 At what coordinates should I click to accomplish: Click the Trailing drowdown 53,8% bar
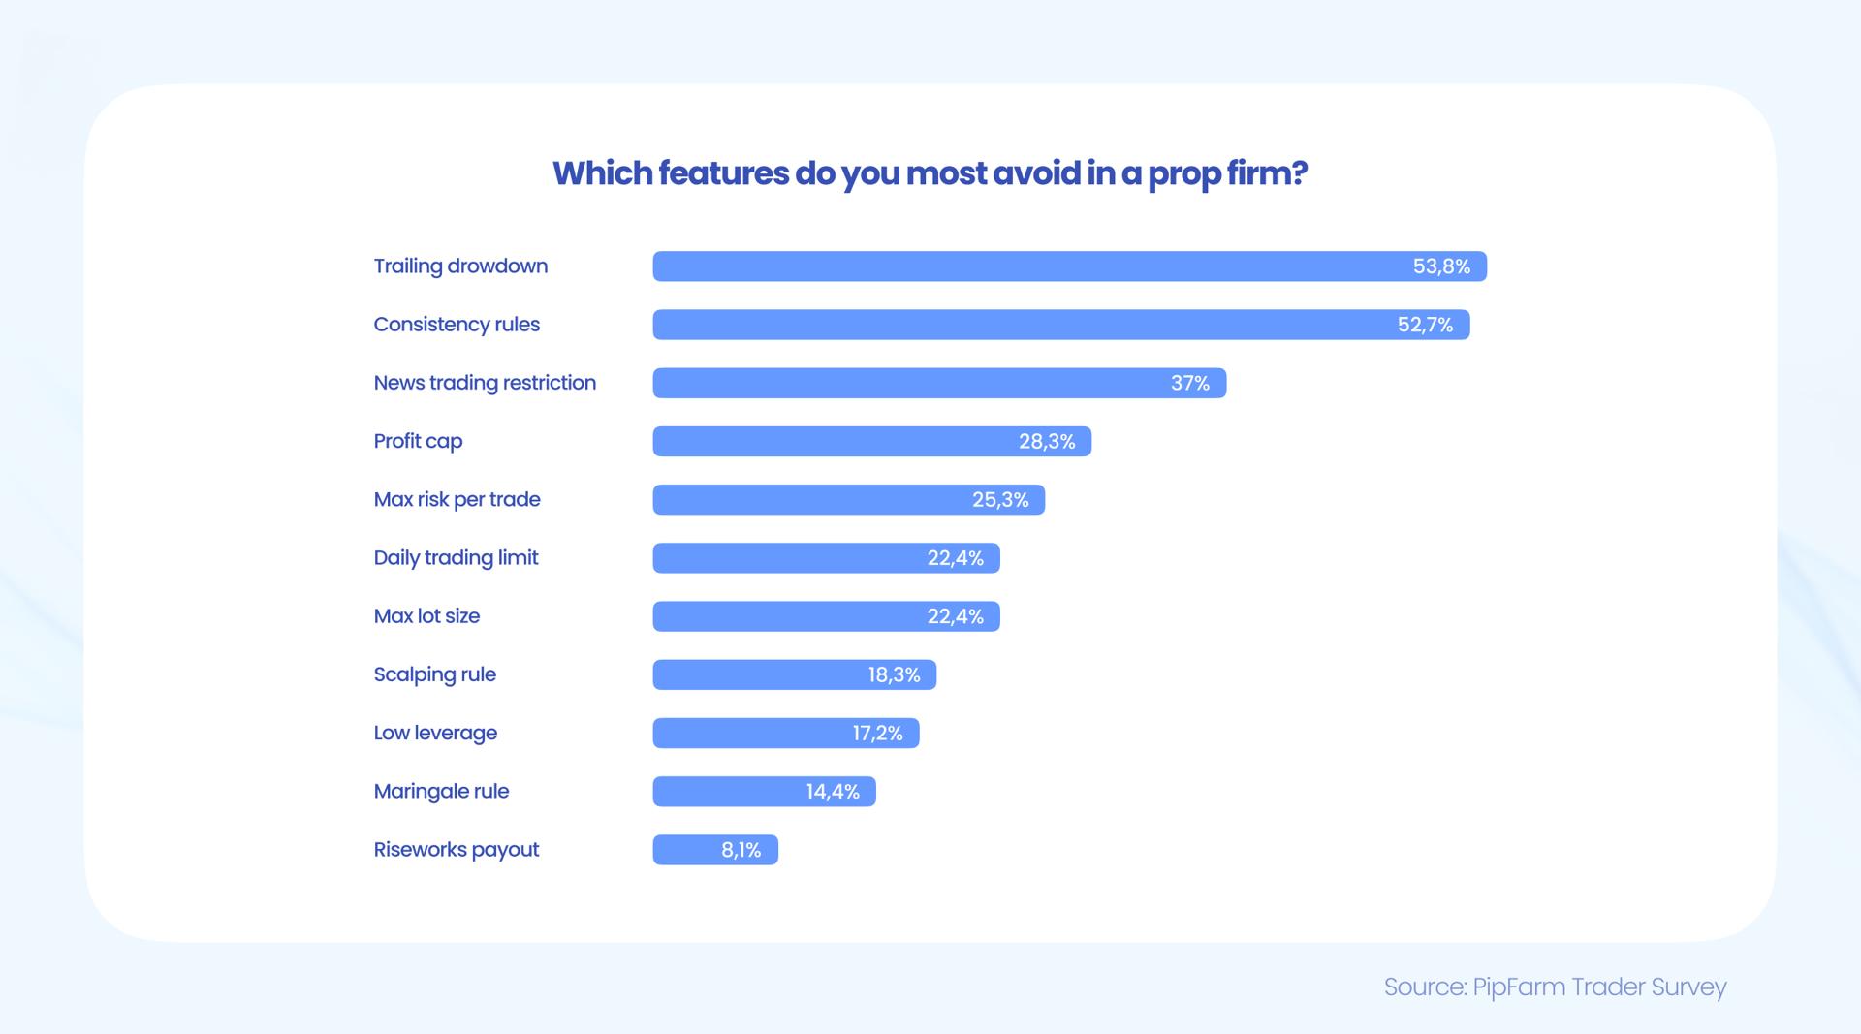click(1069, 266)
